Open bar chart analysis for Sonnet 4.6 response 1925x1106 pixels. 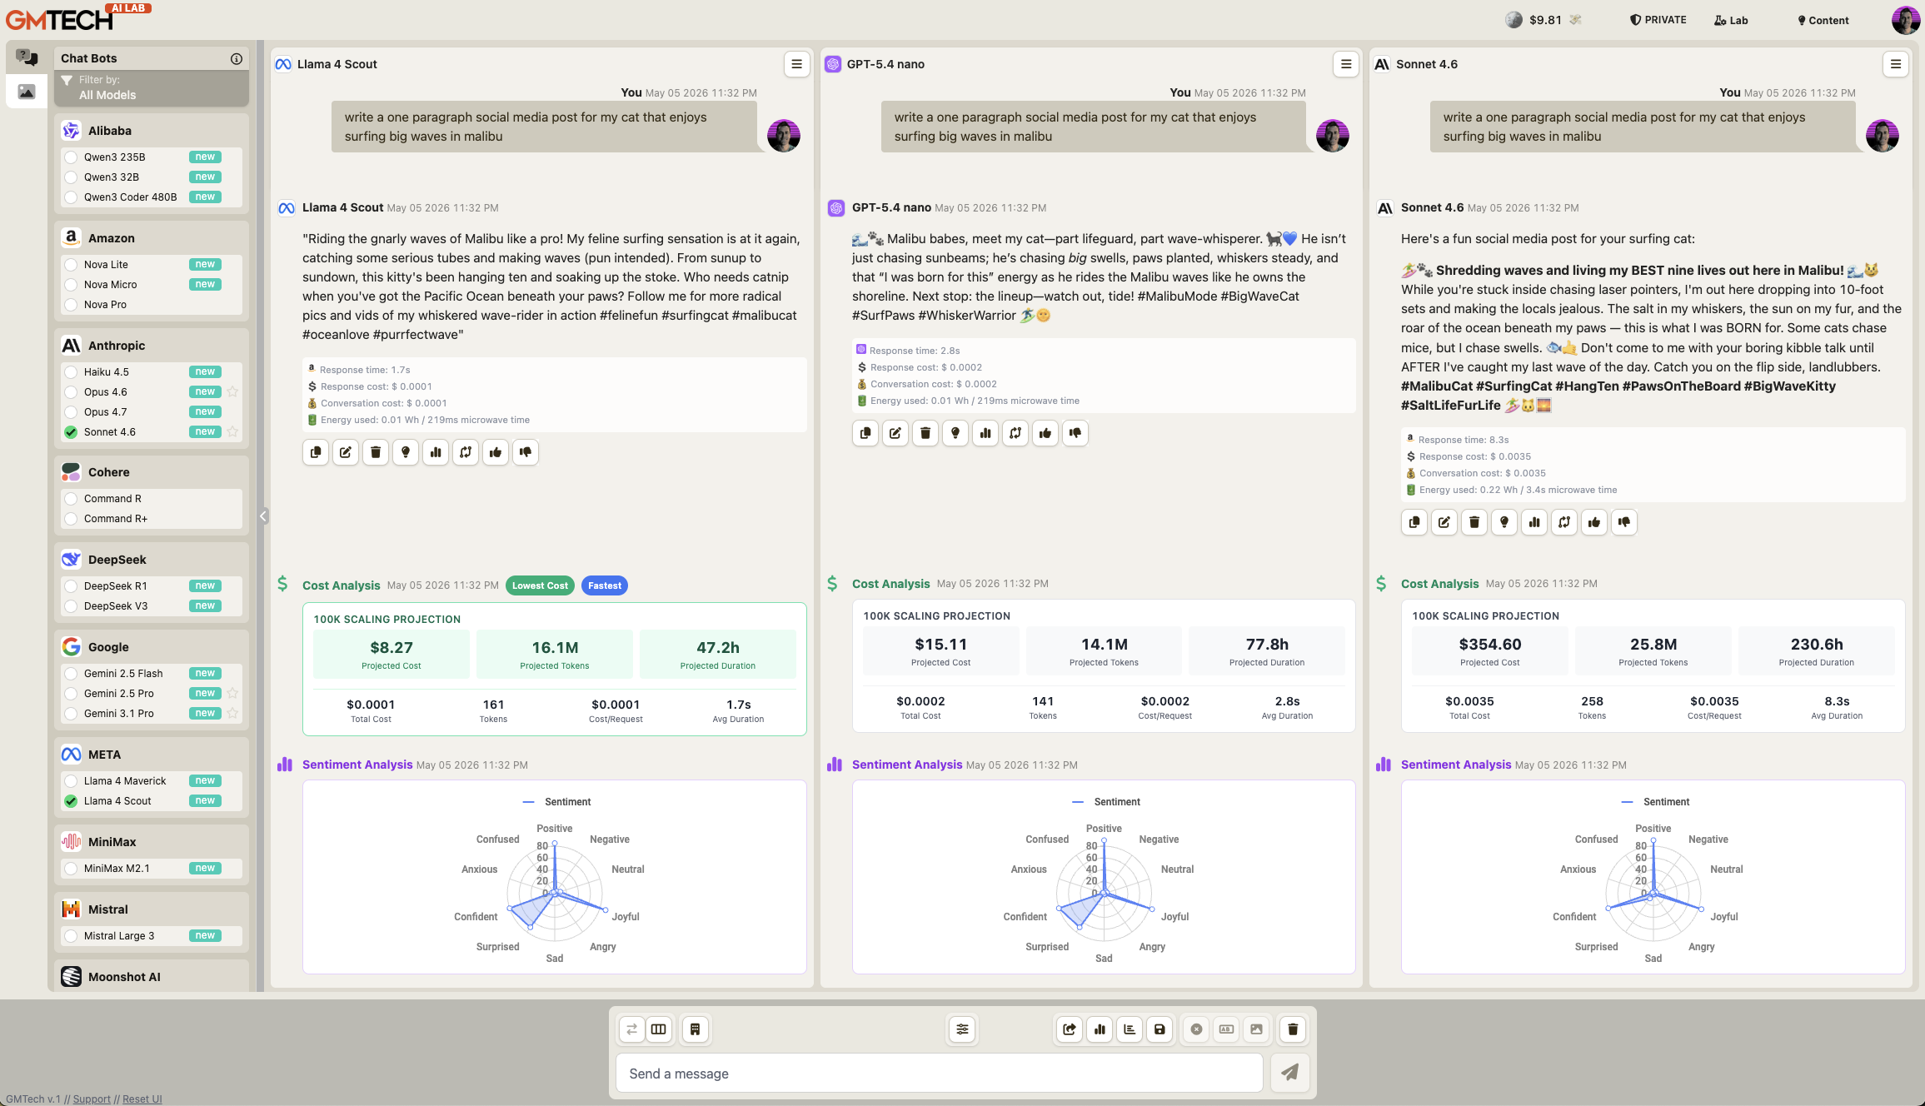point(1534,522)
